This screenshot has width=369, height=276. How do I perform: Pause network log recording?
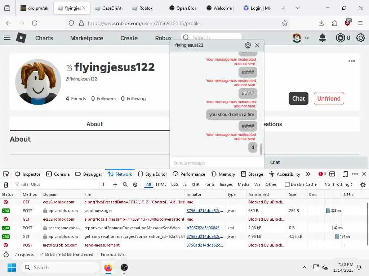coord(105,184)
